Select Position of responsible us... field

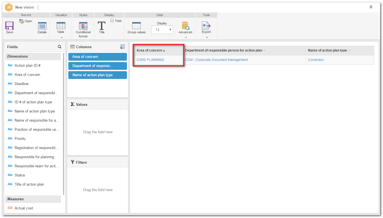(37, 130)
